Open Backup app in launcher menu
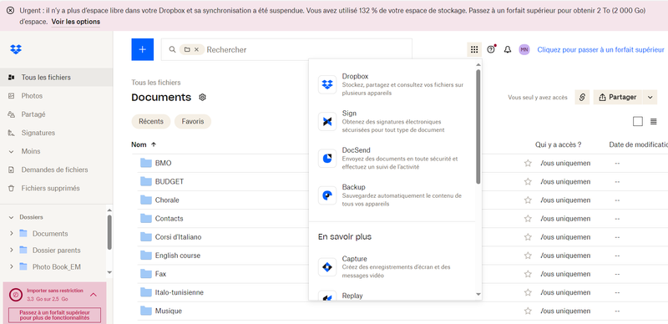This screenshot has width=668, height=324. coord(392,195)
